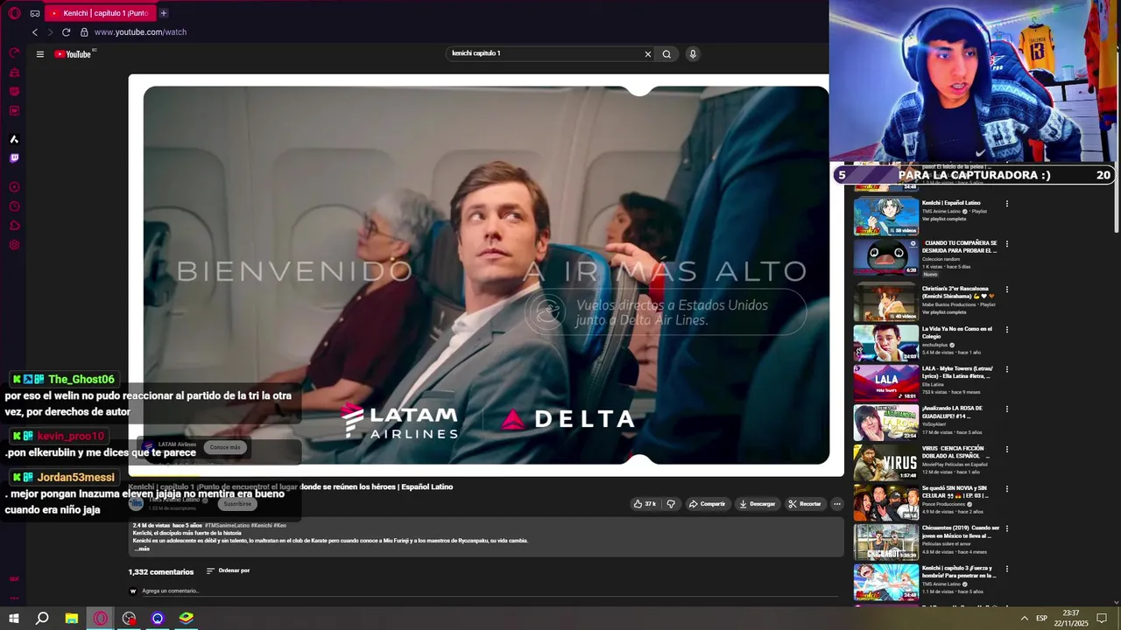Open Kenichi capítulo 3 video thumbnail
The width and height of the screenshot is (1121, 630).
point(886,582)
